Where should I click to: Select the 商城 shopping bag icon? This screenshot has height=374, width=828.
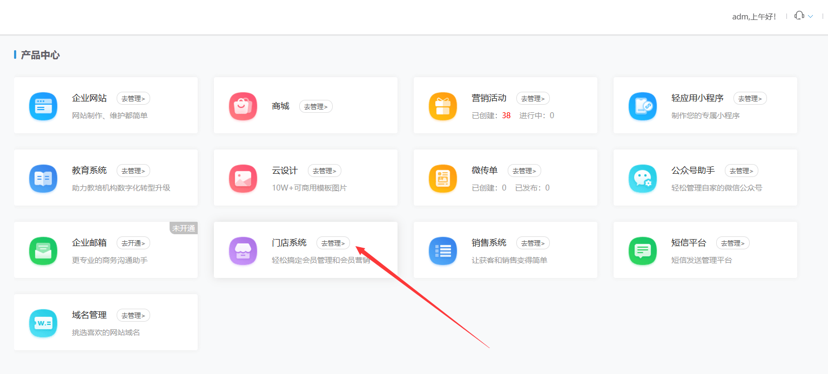click(243, 106)
